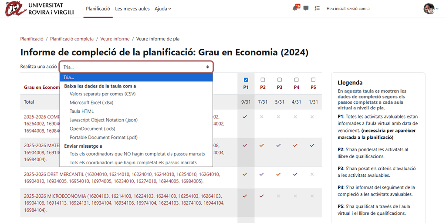Click the user profile avatar

click(x=429, y=8)
